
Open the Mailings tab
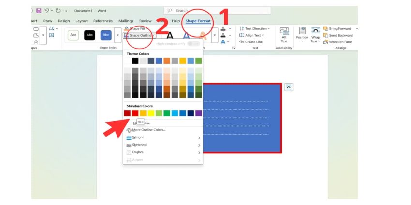coord(126,21)
